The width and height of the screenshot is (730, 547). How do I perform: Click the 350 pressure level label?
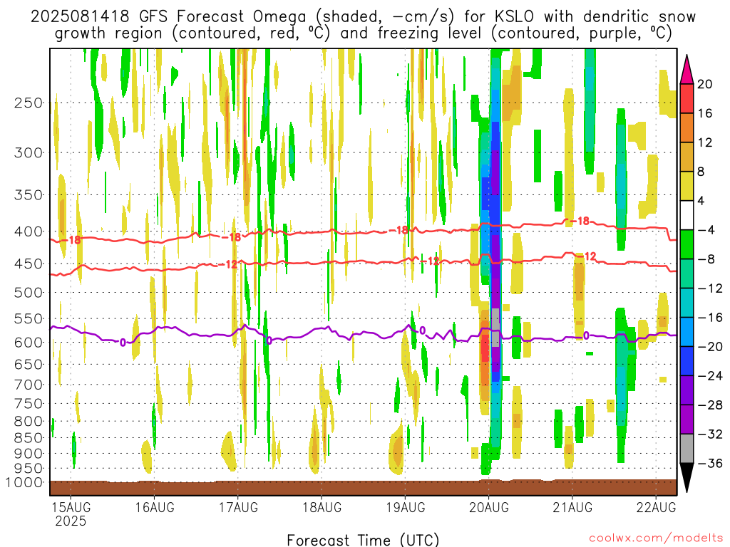pyautogui.click(x=29, y=195)
